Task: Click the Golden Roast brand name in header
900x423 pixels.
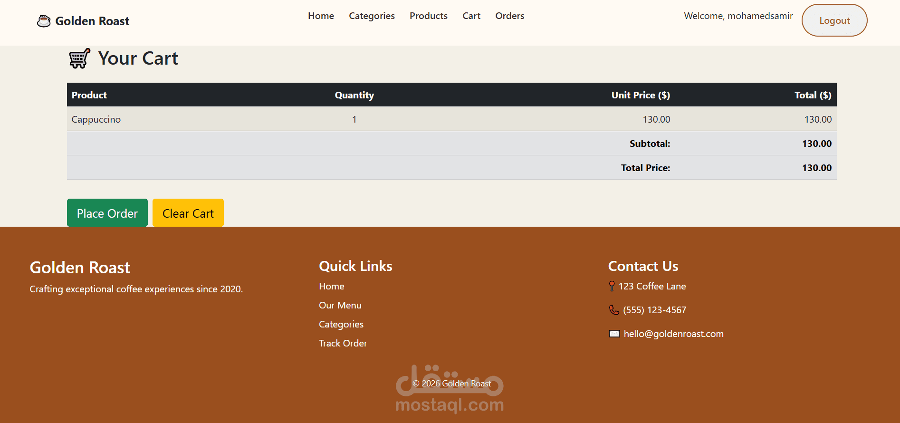Action: pos(92,21)
